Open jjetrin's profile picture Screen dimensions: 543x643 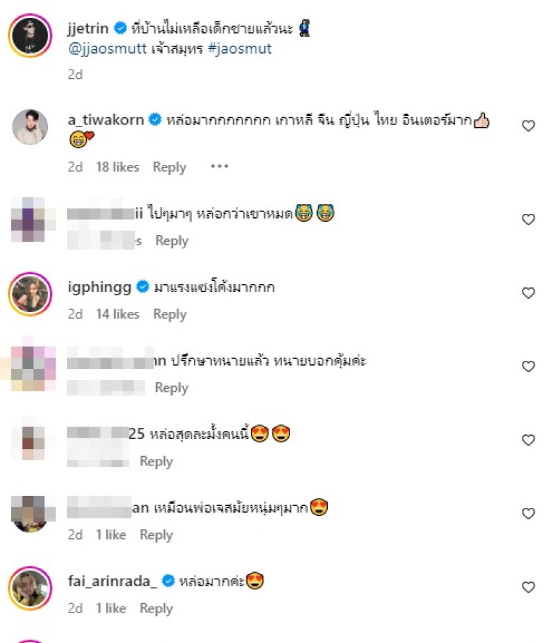tap(30, 35)
